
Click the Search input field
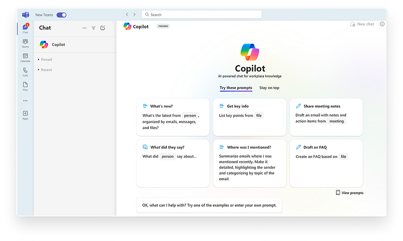(x=201, y=15)
